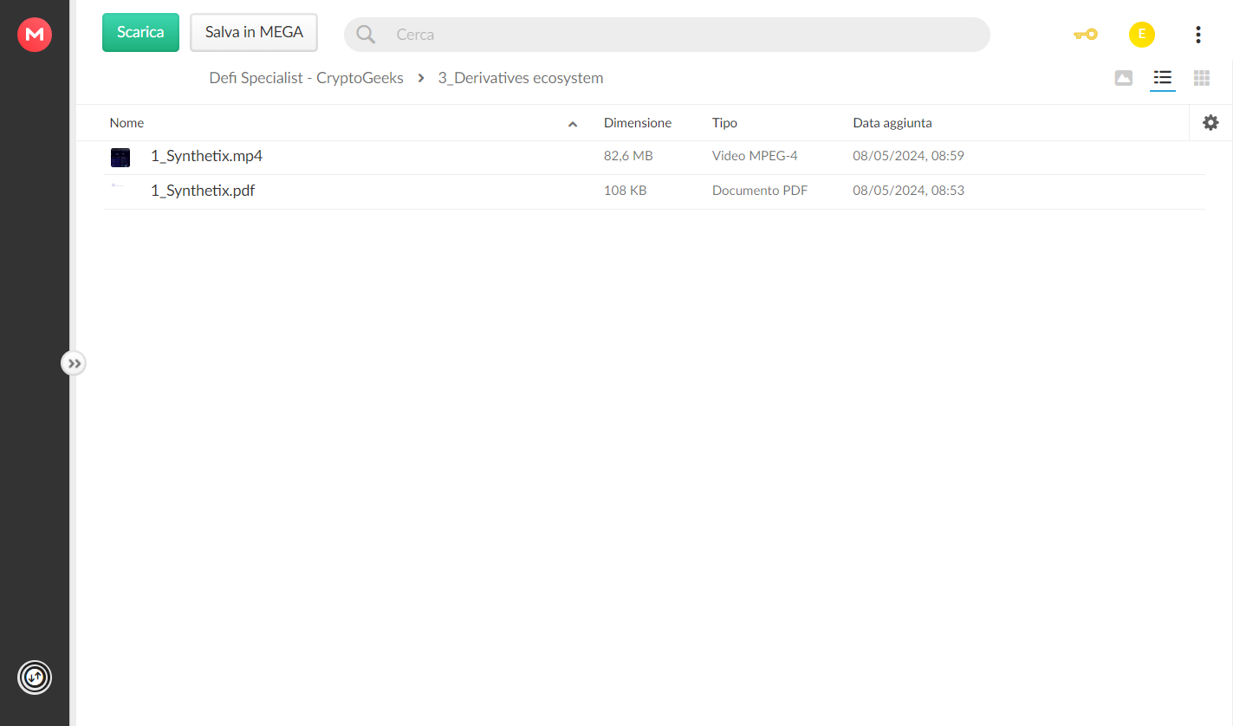Open the MEGA logo home icon
Image resolution: width=1233 pixels, height=726 pixels.
click(x=35, y=35)
